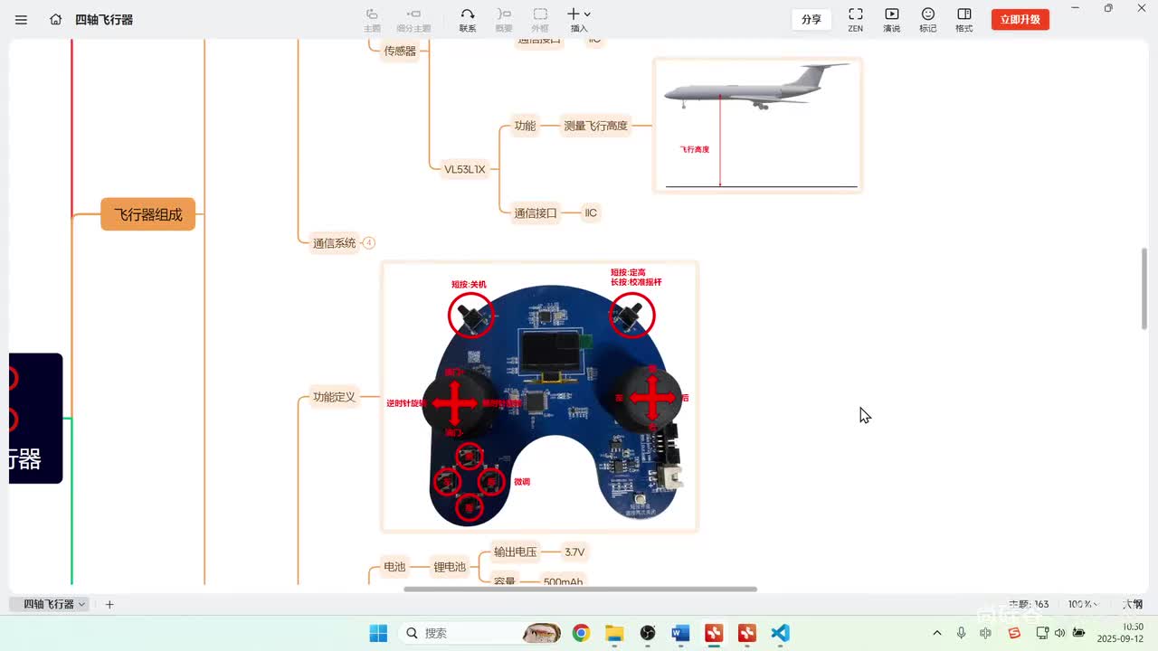The height and width of the screenshot is (651, 1158).
Task: Click the remote controller board image
Action: tap(540, 396)
